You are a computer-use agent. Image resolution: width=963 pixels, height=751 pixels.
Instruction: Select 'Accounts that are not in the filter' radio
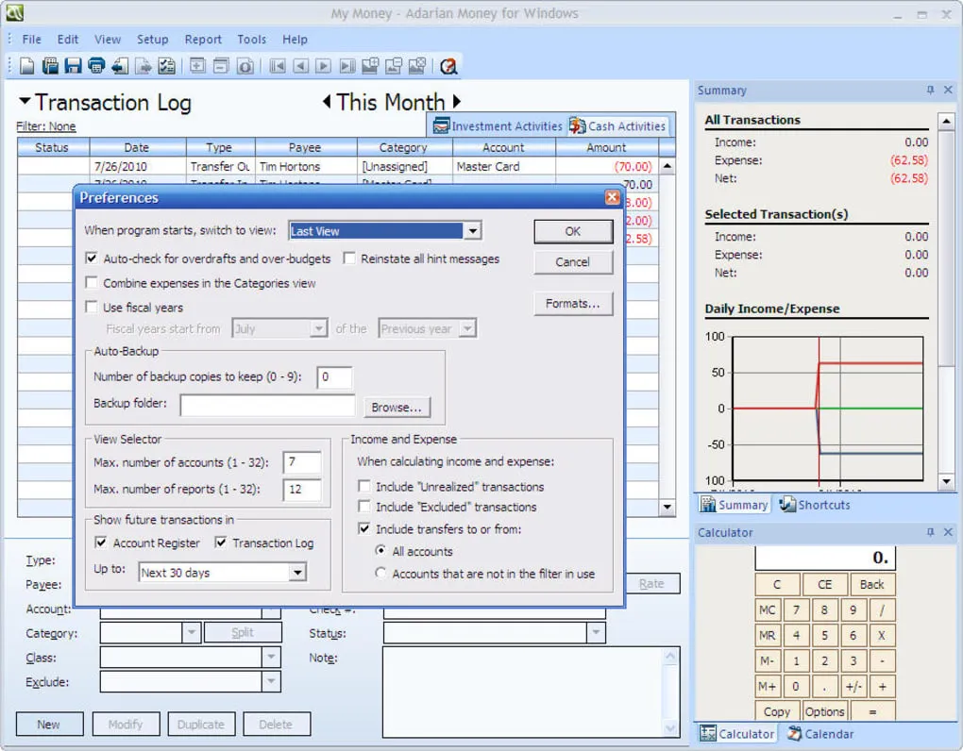pos(380,574)
